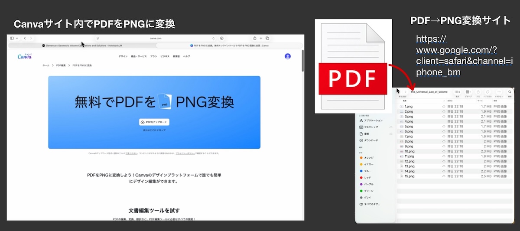Open the Canva account avatar
The width and height of the screenshot is (520, 231).
288,56
